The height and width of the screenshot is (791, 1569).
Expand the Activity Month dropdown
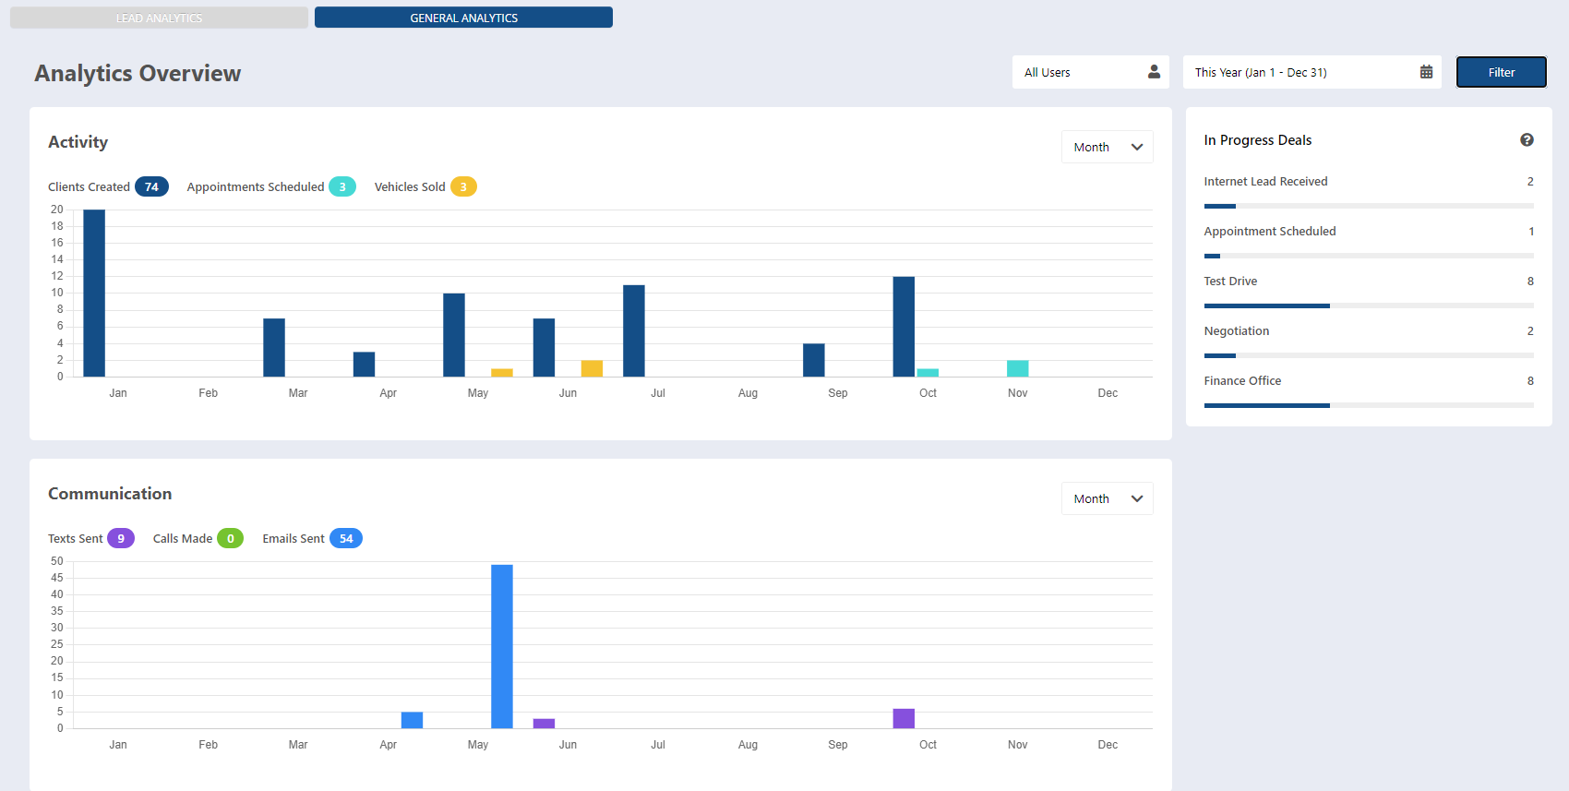tap(1107, 147)
